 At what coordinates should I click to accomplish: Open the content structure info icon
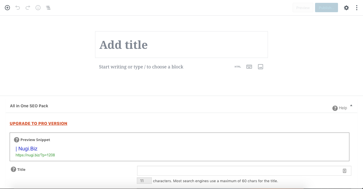38,8
